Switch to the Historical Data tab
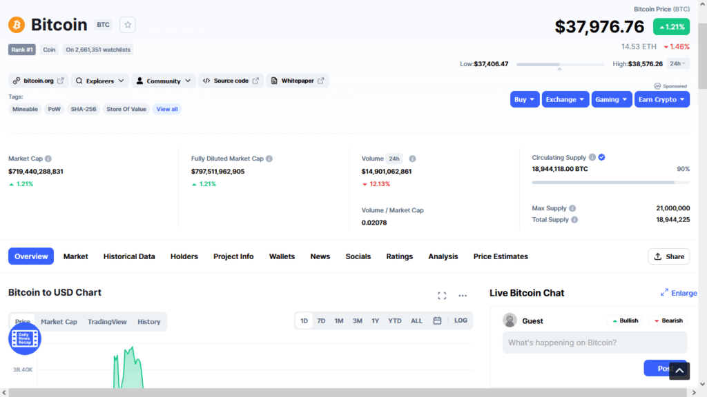 pyautogui.click(x=129, y=256)
